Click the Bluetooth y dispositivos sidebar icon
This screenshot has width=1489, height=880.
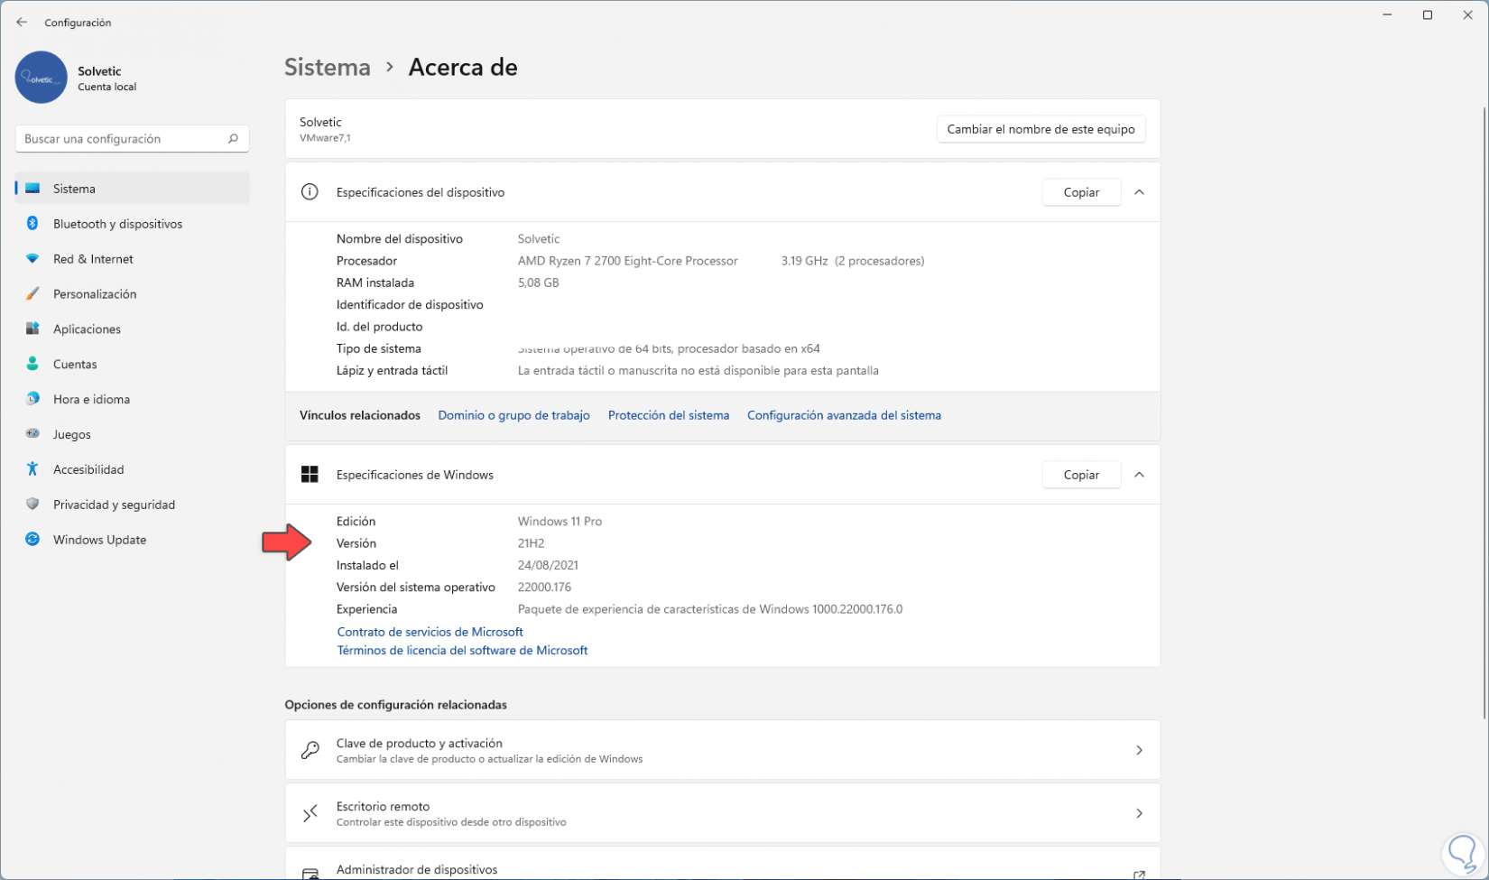point(32,224)
